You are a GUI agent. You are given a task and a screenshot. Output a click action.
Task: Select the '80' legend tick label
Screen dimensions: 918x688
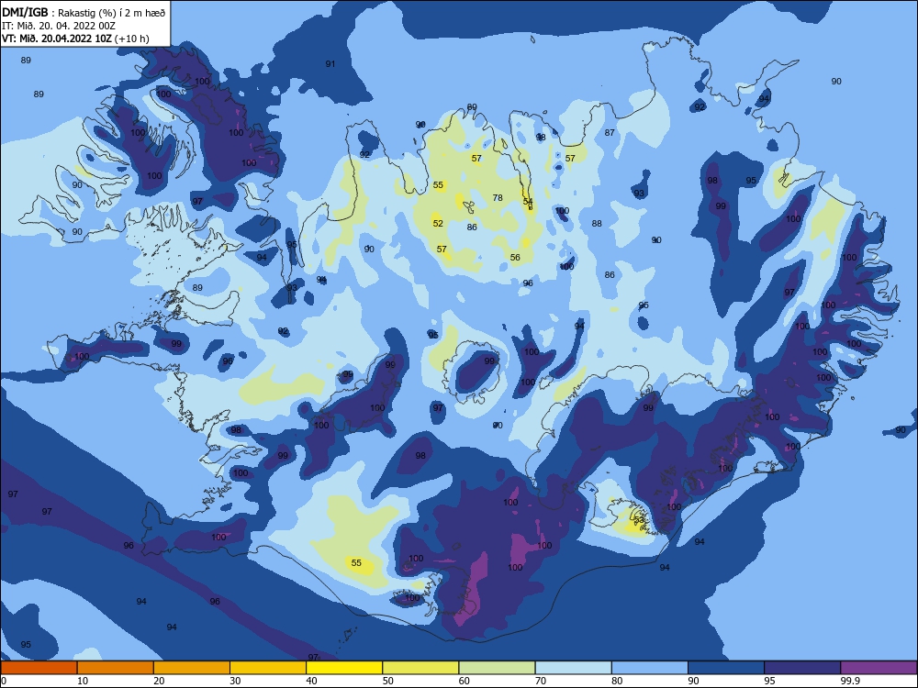click(617, 681)
